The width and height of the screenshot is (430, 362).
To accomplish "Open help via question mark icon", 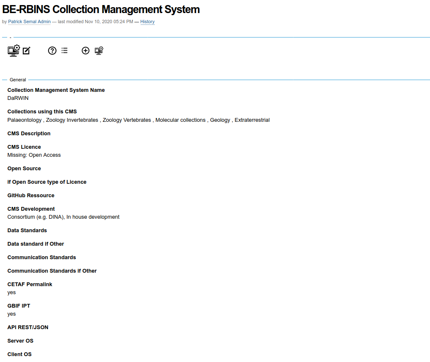I will coord(52,51).
